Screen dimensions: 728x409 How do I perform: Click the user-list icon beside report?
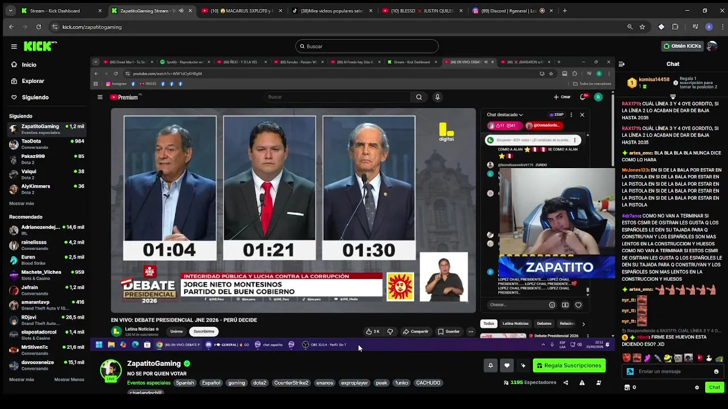(598, 383)
